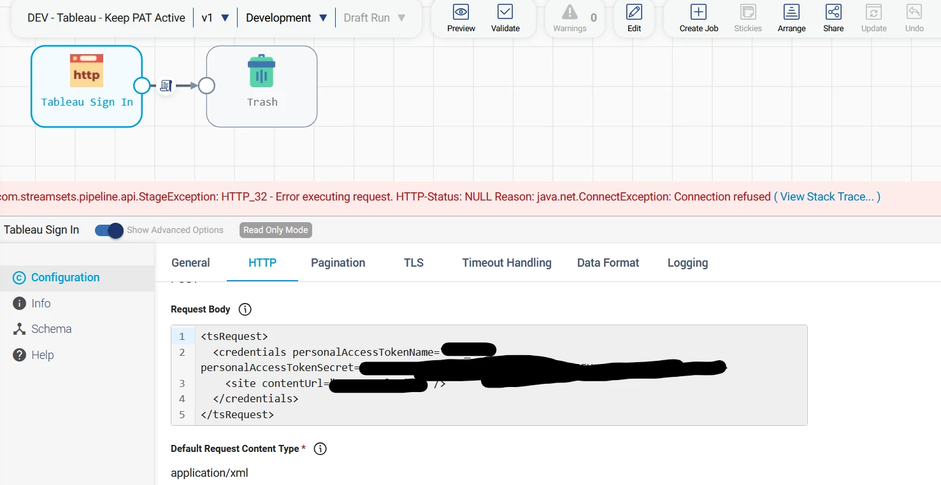Click inside the Request Body editor
The width and height of the screenshot is (941, 485).
click(x=489, y=375)
